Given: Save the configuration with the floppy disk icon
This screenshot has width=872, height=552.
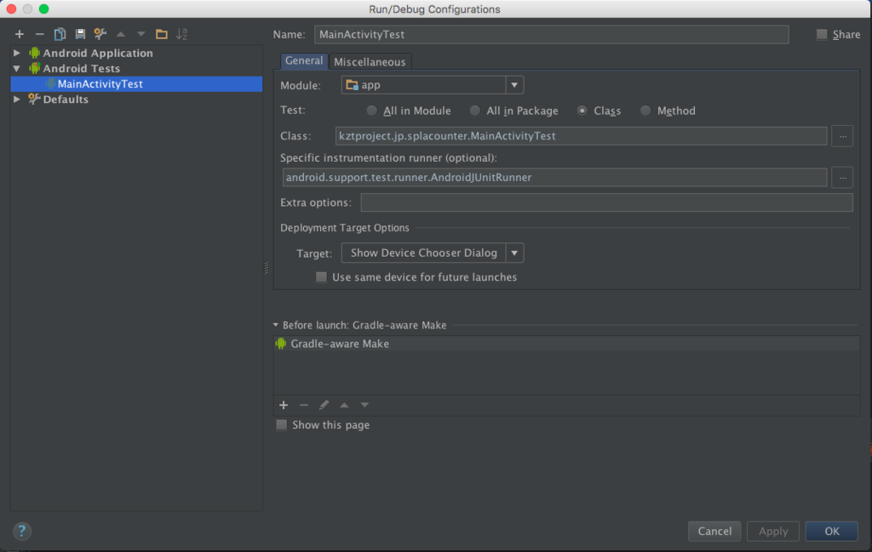Looking at the screenshot, I should (80, 34).
